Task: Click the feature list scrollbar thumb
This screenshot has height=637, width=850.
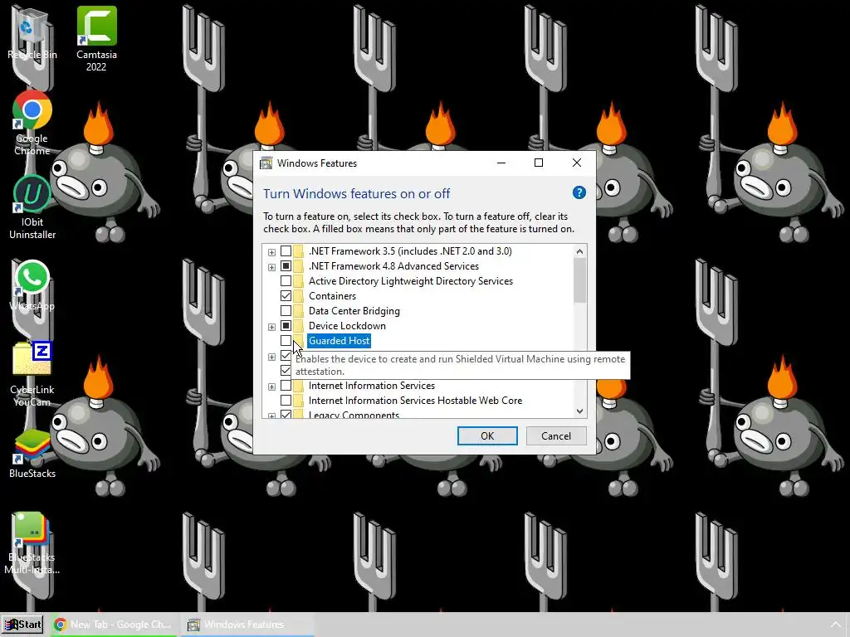Action: click(x=579, y=280)
